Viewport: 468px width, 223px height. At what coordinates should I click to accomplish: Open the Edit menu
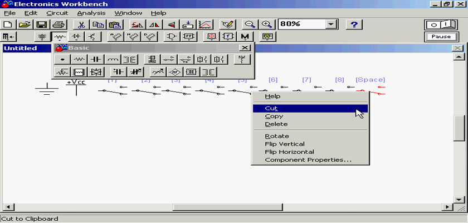(x=31, y=13)
